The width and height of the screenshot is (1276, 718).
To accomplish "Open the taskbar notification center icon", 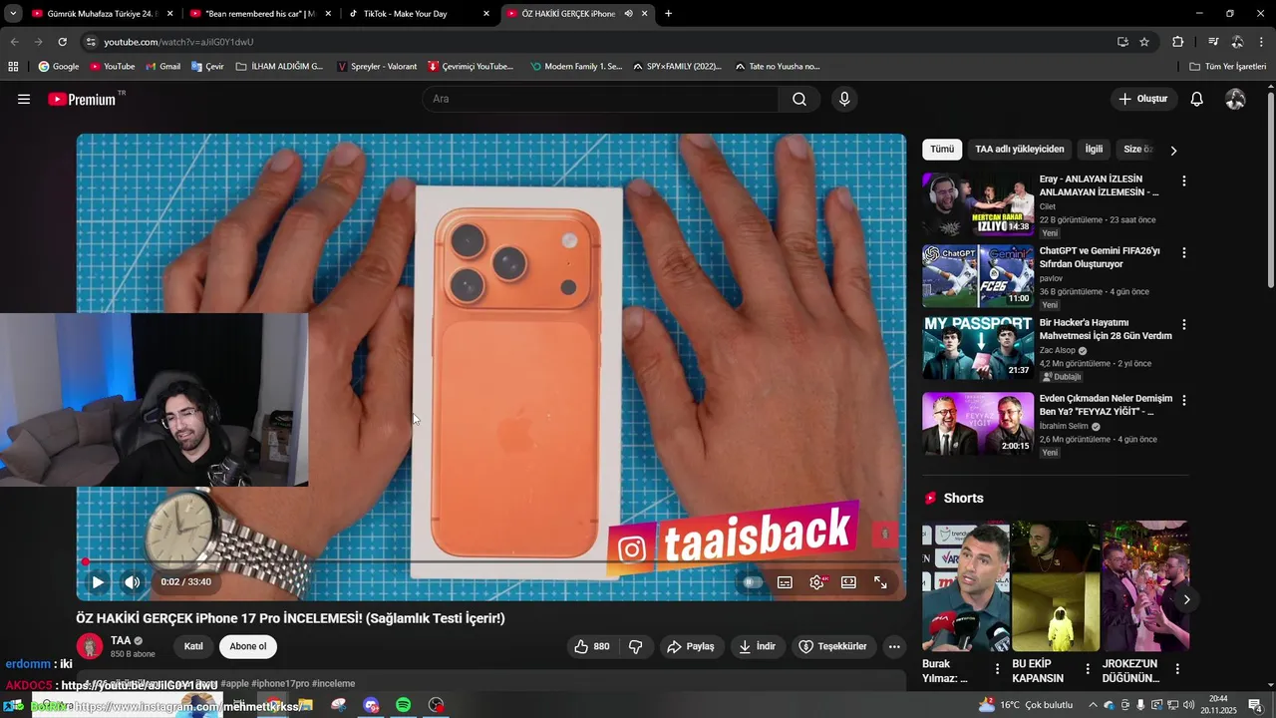I will pos(1255,705).
